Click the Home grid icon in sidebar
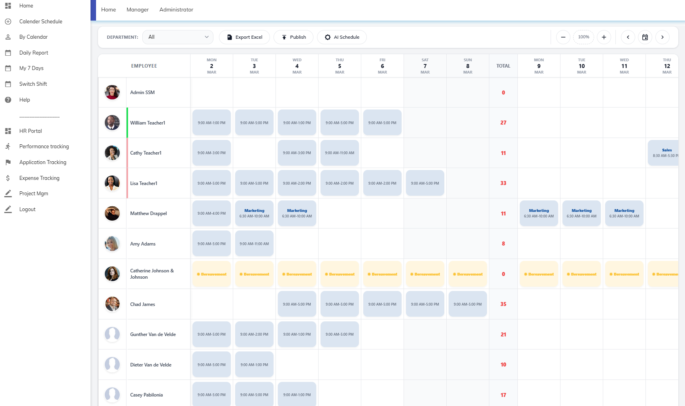This screenshot has width=685, height=406. click(x=8, y=6)
